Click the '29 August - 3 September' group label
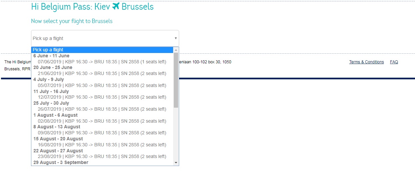Image resolution: width=415 pixels, height=175 pixels. (x=61, y=162)
